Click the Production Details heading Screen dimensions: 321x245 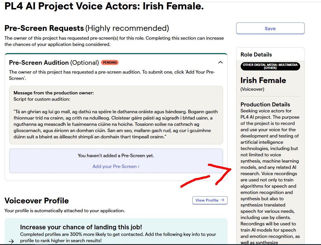(x=265, y=104)
